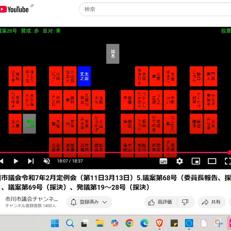Click the play button in the video player

(16, 161)
